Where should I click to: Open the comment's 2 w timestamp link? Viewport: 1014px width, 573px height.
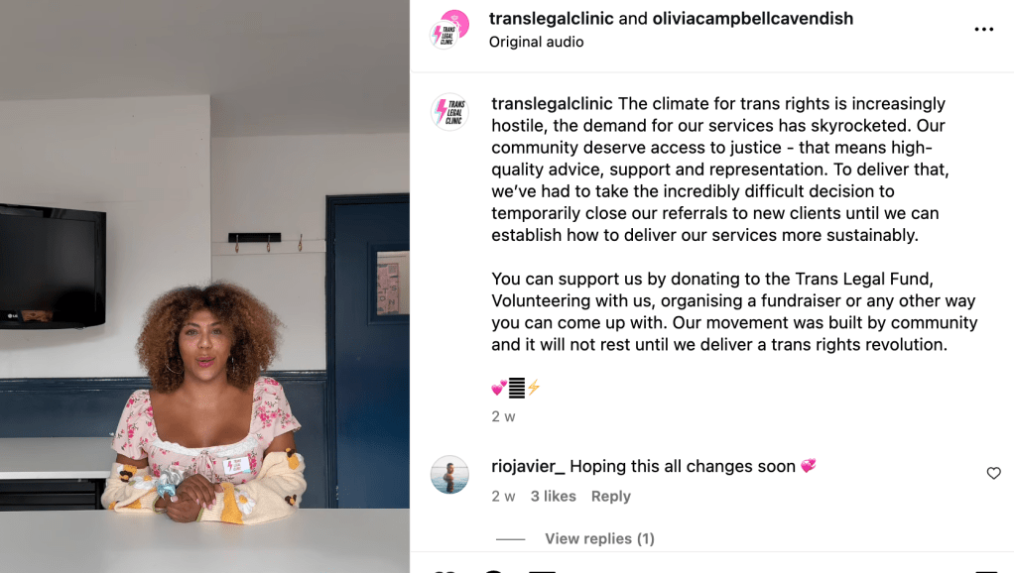pos(503,496)
